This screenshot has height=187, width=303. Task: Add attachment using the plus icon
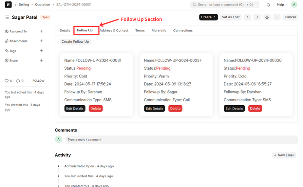point(41,41)
